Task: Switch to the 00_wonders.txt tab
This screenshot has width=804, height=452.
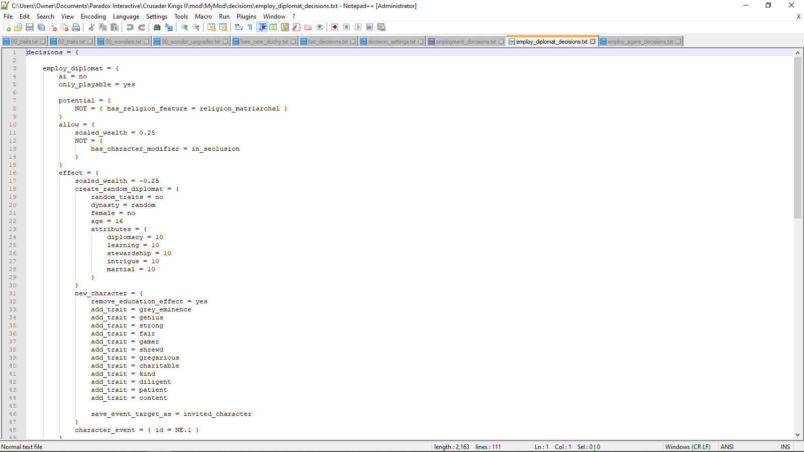Action: pyautogui.click(x=123, y=42)
